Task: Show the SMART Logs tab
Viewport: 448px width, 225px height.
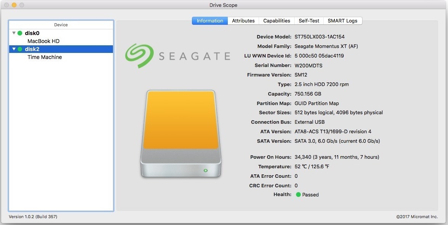Action: [343, 21]
